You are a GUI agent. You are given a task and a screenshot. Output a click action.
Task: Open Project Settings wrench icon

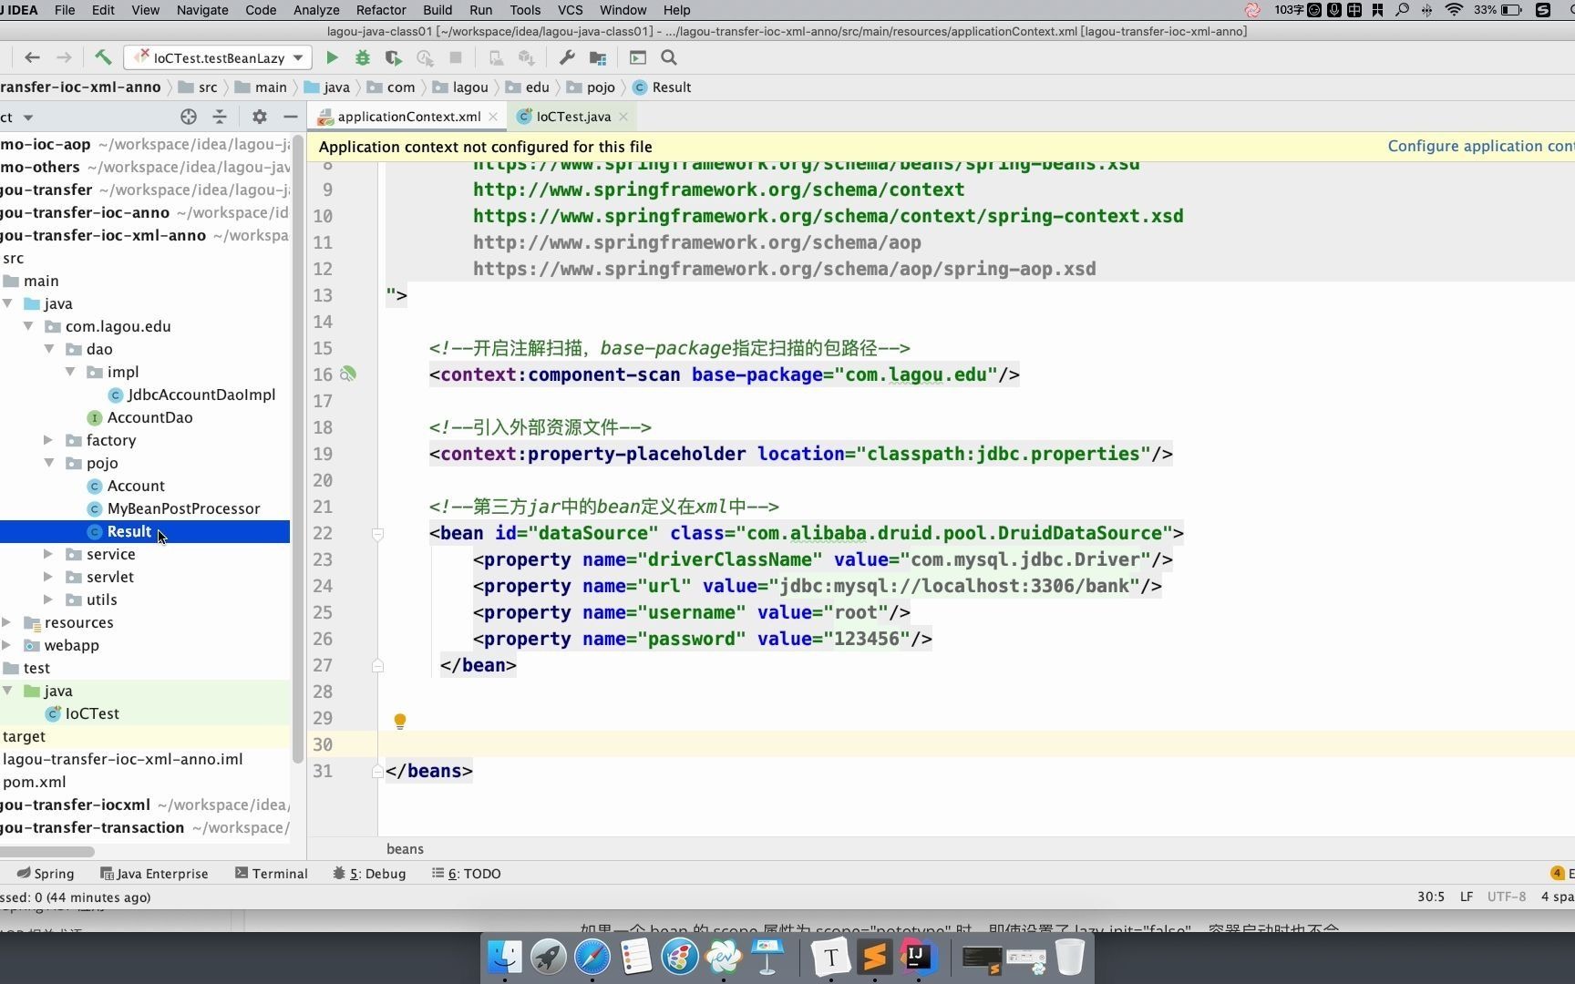(x=567, y=57)
